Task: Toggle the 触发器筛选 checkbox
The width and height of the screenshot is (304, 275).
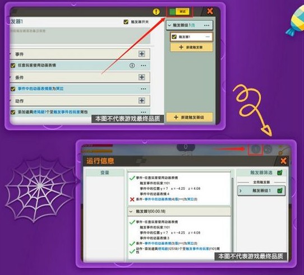Action: click(x=279, y=173)
